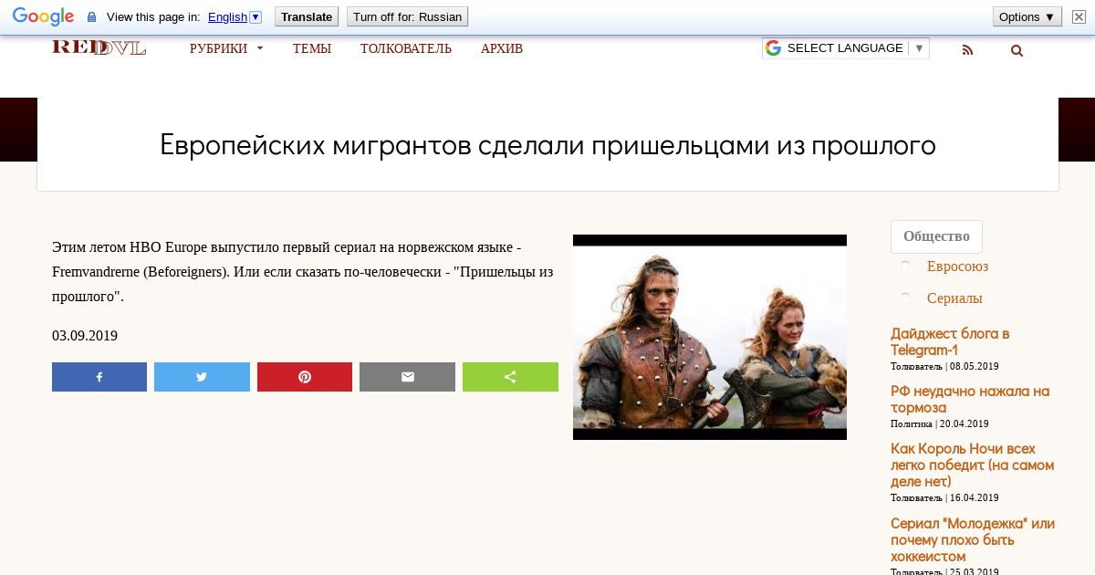This screenshot has height=575, width=1095.
Task: Click Turn off for: Russian button
Action: [407, 16]
